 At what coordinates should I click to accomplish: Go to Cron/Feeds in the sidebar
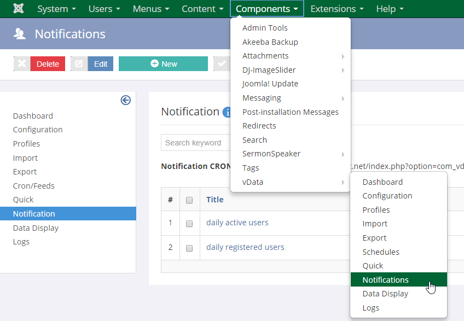[34, 186]
